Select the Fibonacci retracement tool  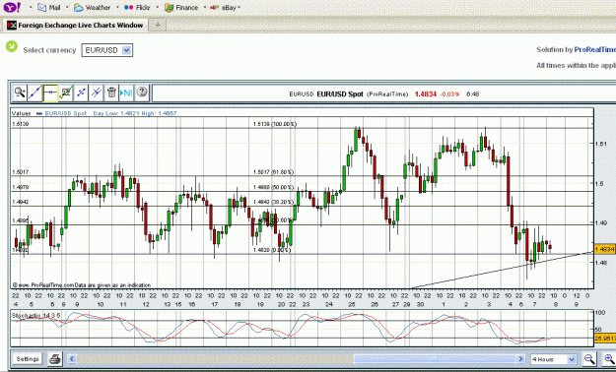[x=66, y=93]
